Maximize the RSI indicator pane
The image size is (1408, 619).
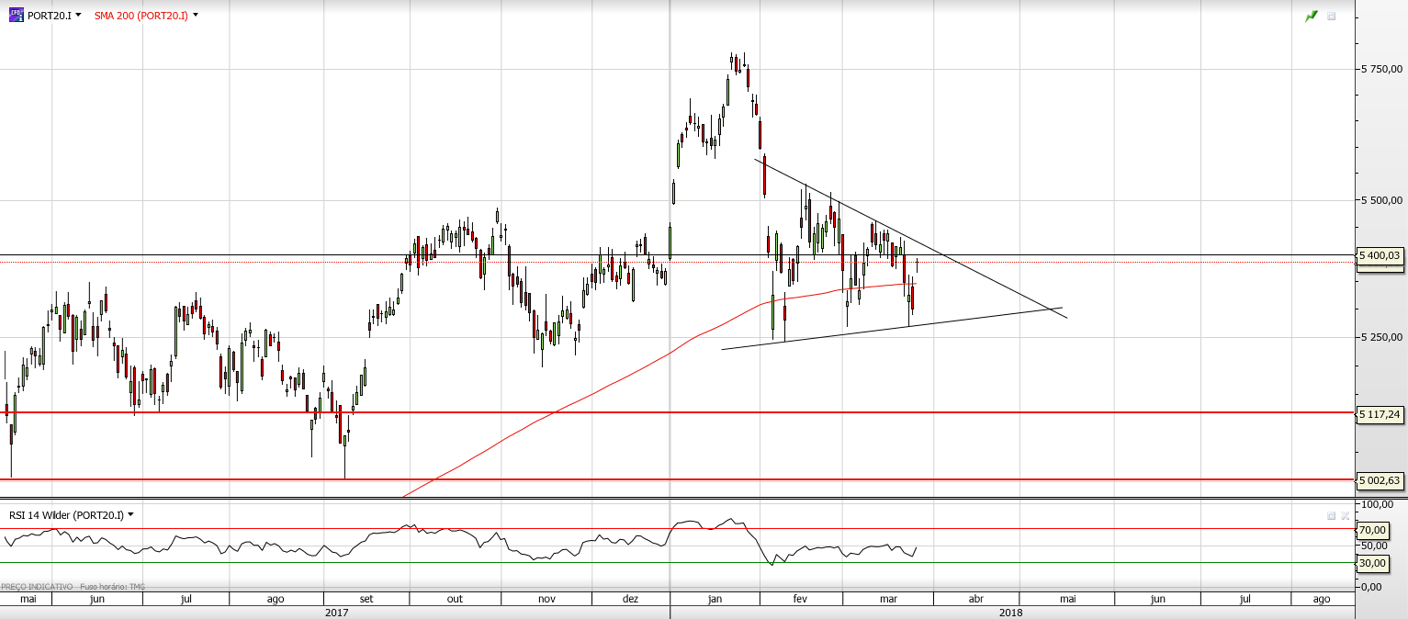pyautogui.click(x=1331, y=515)
